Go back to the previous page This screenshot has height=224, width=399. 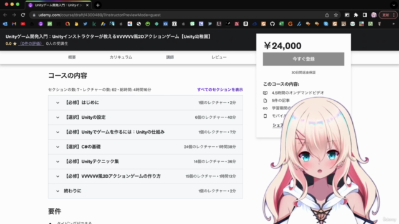coord(5,15)
